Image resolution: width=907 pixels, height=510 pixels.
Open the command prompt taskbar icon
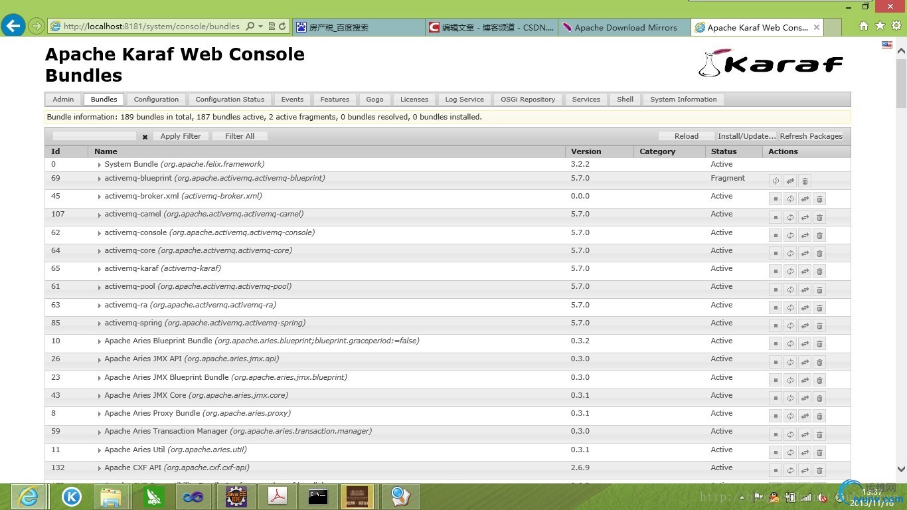click(x=318, y=496)
